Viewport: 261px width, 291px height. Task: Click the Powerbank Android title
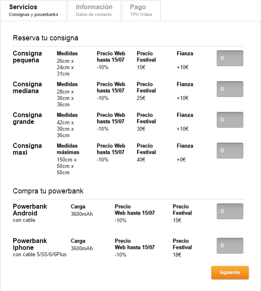click(x=30, y=210)
